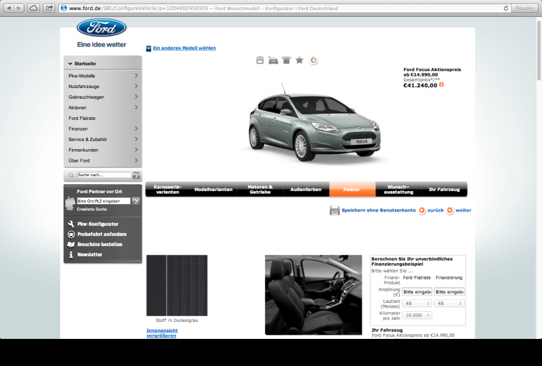
Task: Click the magnifier icon in the Suche field
Action: pos(71,176)
